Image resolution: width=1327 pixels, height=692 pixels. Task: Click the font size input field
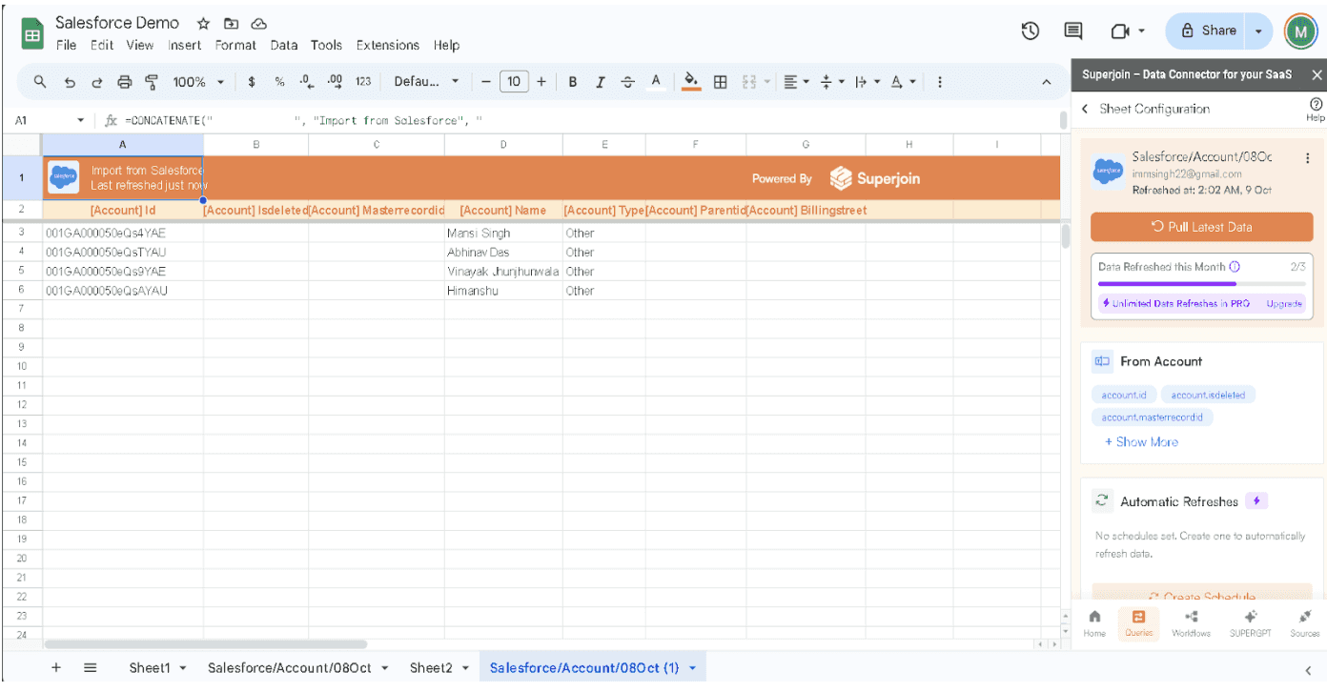[x=513, y=82]
